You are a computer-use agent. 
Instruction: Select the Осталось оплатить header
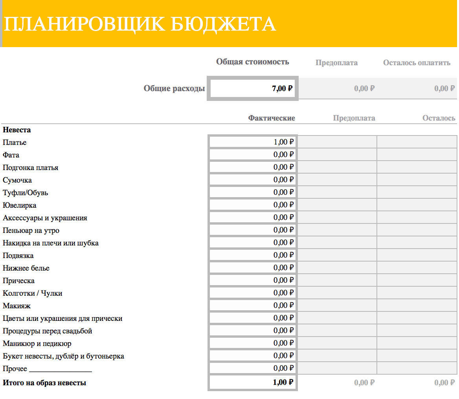pyautogui.click(x=417, y=63)
